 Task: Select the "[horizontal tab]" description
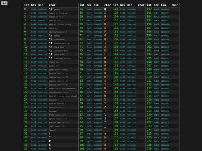pyautogui.click(x=62, y=43)
